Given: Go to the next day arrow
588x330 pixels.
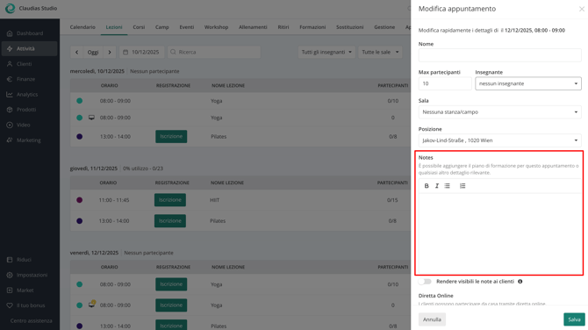Looking at the screenshot, I should coord(110,52).
